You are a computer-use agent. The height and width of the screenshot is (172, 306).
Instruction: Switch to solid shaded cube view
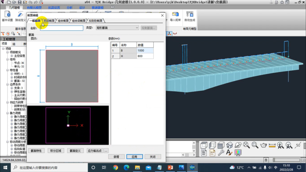pyautogui.click(x=221, y=145)
